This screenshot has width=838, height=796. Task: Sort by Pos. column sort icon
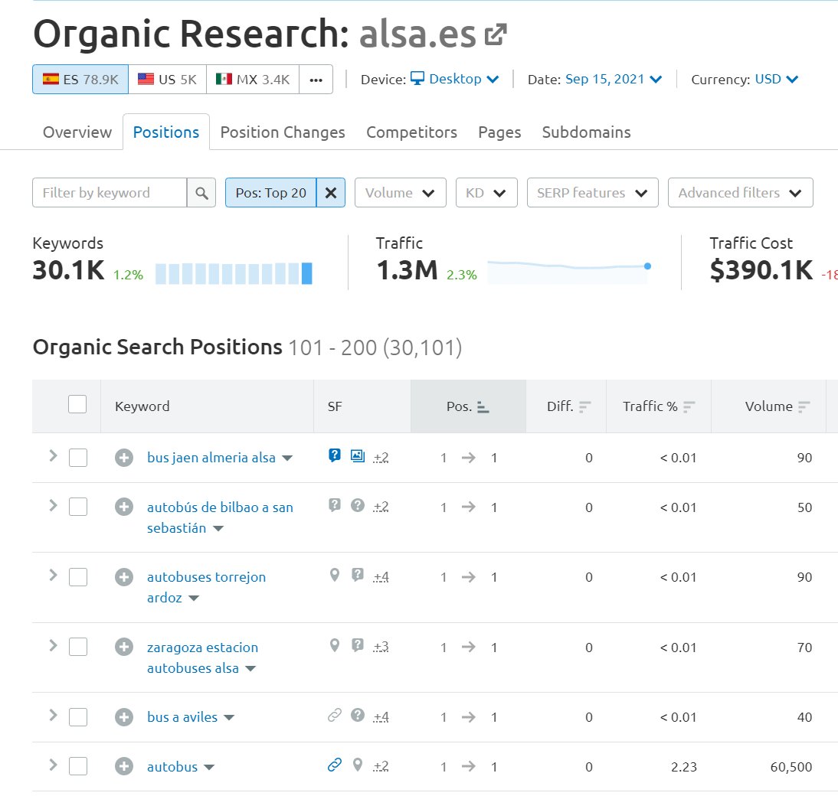click(483, 407)
